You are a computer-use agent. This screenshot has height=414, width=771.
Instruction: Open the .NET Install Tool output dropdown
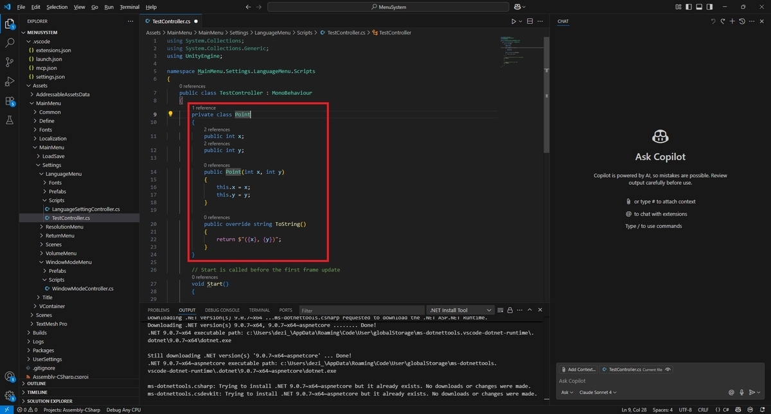(461, 310)
